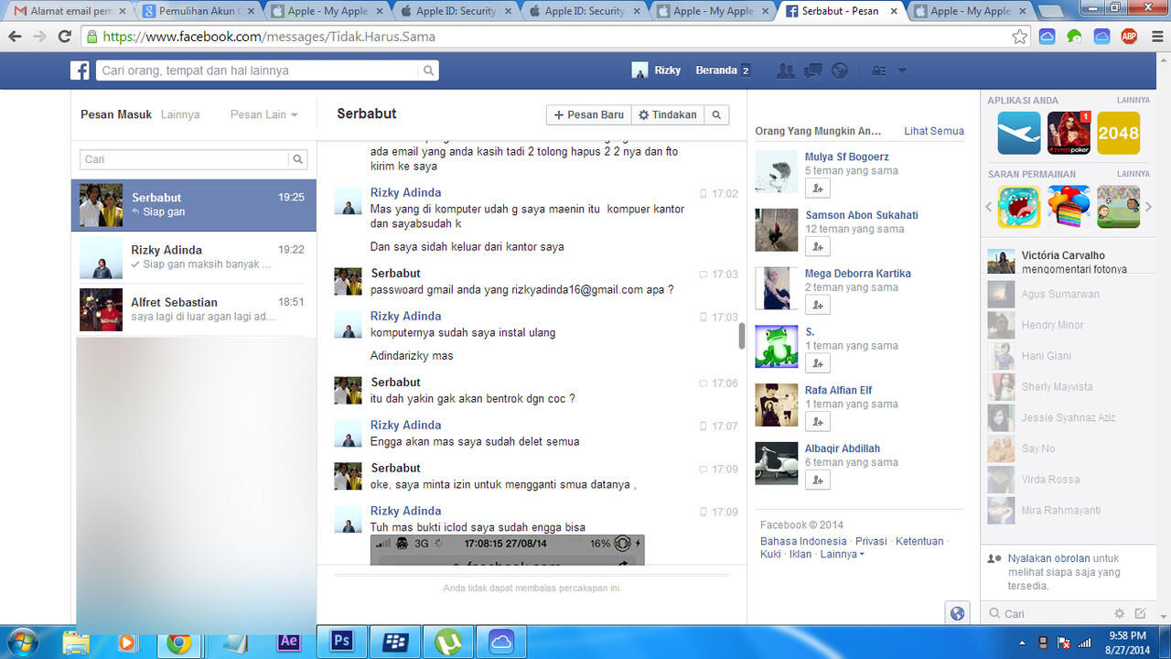Open Pesan Lain dropdown
The image size is (1171, 659).
tap(263, 114)
